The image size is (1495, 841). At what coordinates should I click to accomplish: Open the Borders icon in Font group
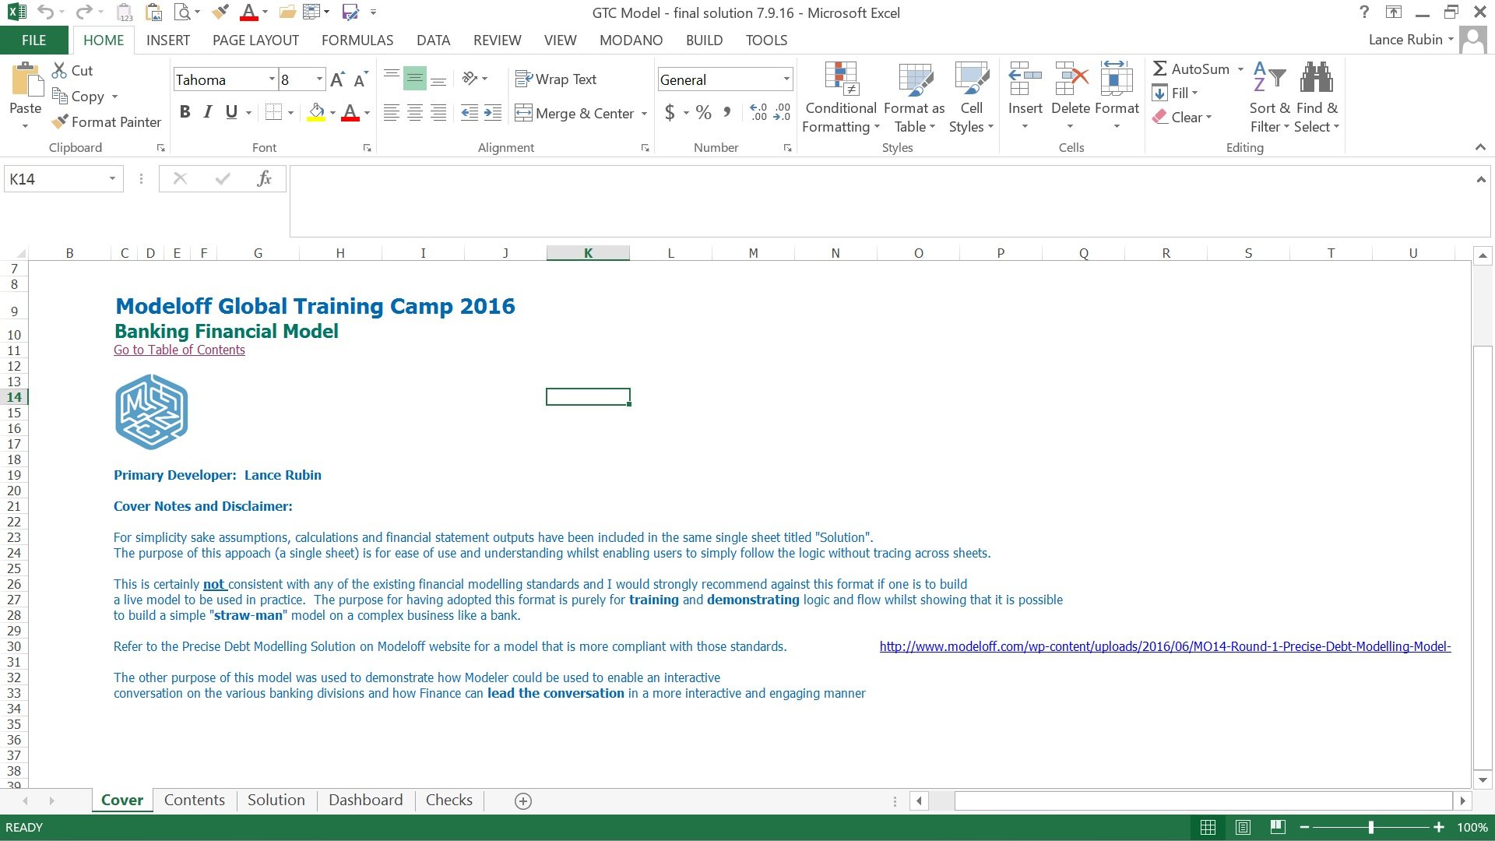point(273,112)
